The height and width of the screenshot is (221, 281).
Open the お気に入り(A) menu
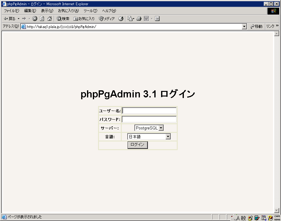point(69,11)
